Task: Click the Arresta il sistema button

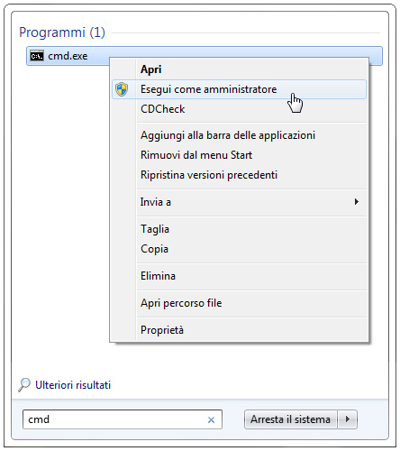Action: (x=290, y=419)
